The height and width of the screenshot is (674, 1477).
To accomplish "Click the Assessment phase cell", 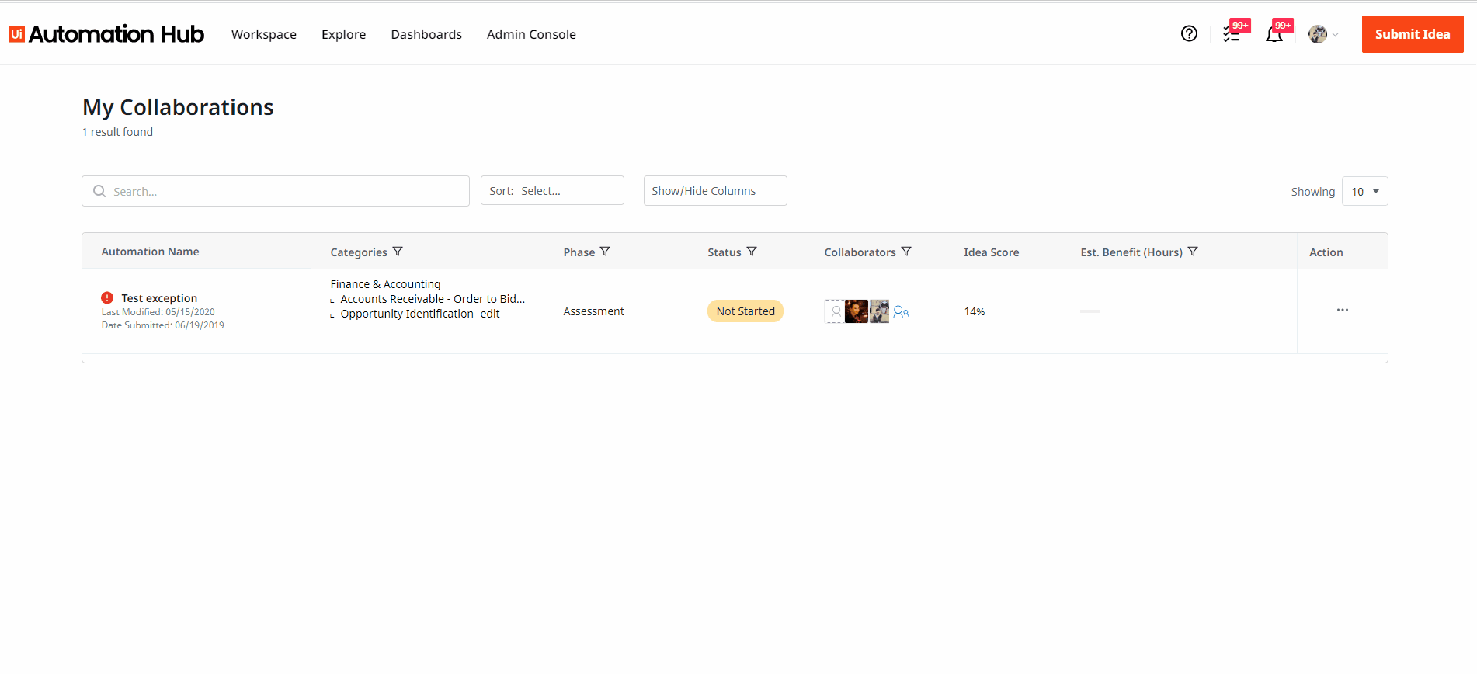I will click(x=594, y=311).
